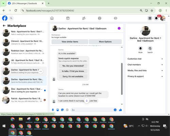Viewport: 170px width, 136px height.
Task: Click the message input field
Action: pos(92,110)
